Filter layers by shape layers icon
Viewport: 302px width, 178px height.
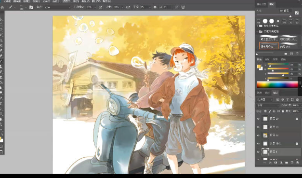292,100
